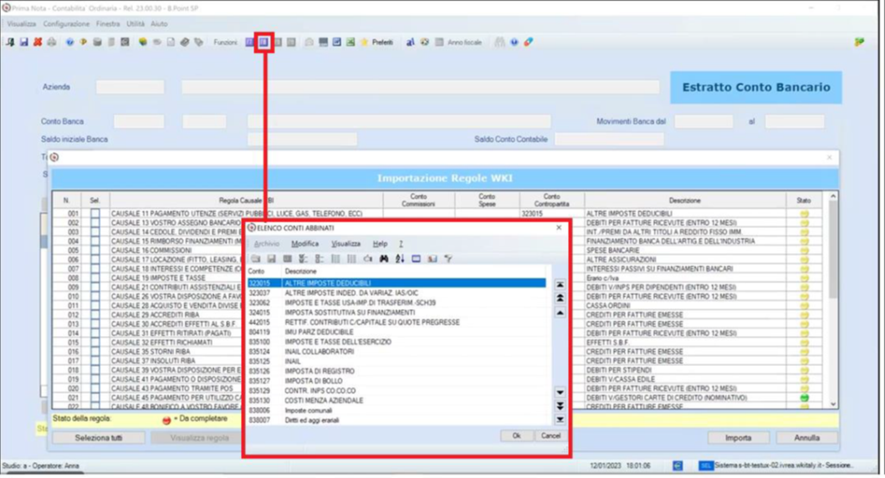Open the Configurazione menu
The height and width of the screenshot is (478, 885).
tap(66, 23)
